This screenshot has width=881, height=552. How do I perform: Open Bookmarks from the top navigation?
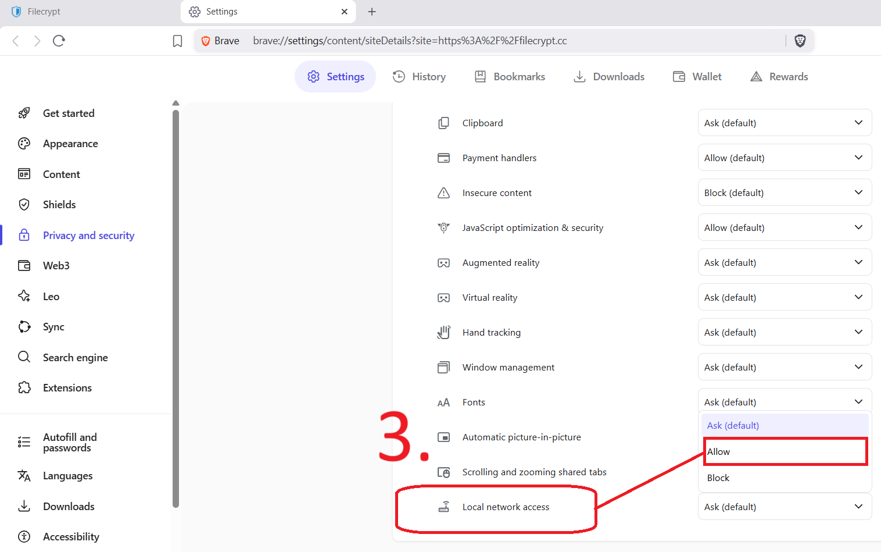510,77
